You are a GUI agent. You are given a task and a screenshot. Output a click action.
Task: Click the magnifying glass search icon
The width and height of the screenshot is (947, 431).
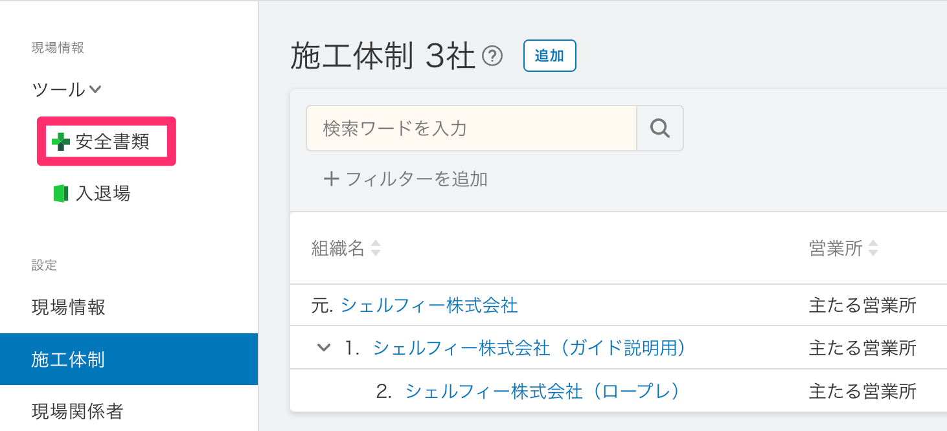tap(659, 128)
